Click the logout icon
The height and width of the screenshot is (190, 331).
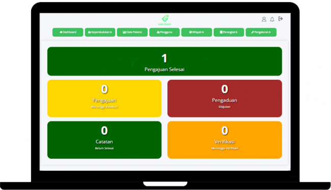coord(281,19)
